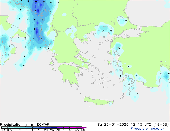Image resolution: width=170 pixels, height=131 pixels.
Task: Click the 2–5 mm legend color swatch
Action: pyautogui.click(x=23, y=128)
